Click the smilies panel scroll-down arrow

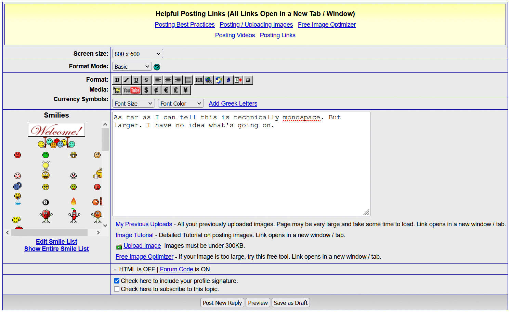[x=105, y=226]
